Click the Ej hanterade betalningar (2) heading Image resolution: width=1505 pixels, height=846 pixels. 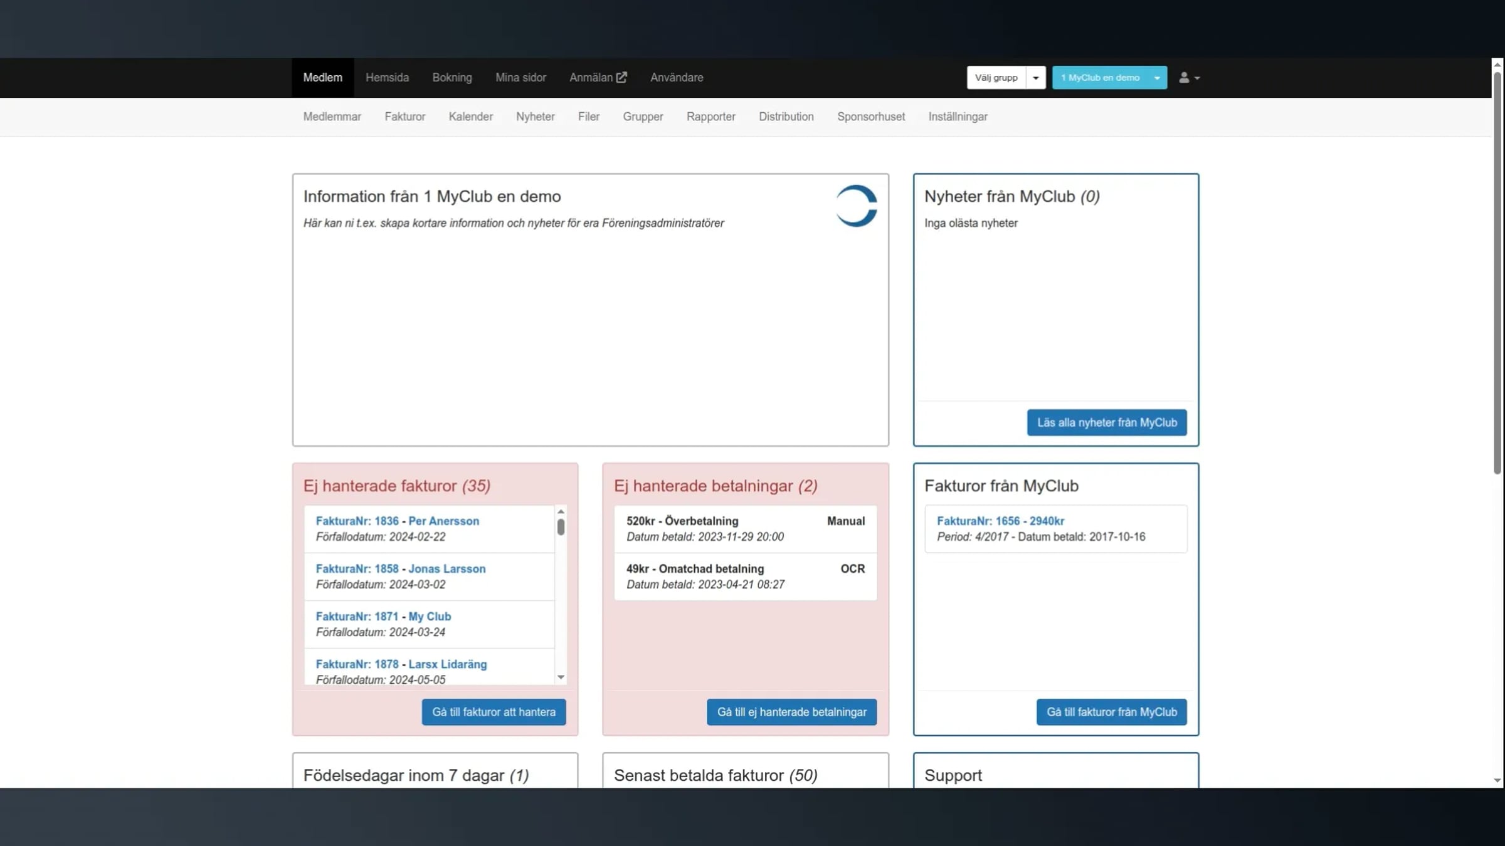(x=716, y=486)
